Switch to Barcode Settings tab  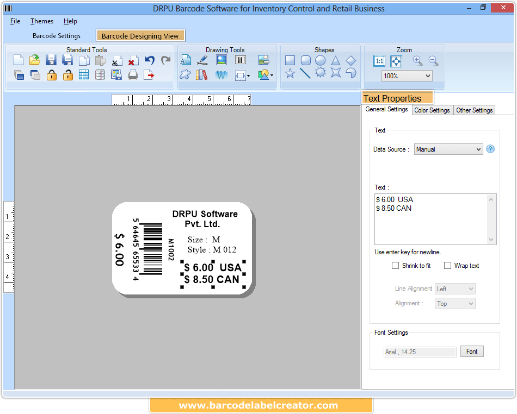point(57,36)
